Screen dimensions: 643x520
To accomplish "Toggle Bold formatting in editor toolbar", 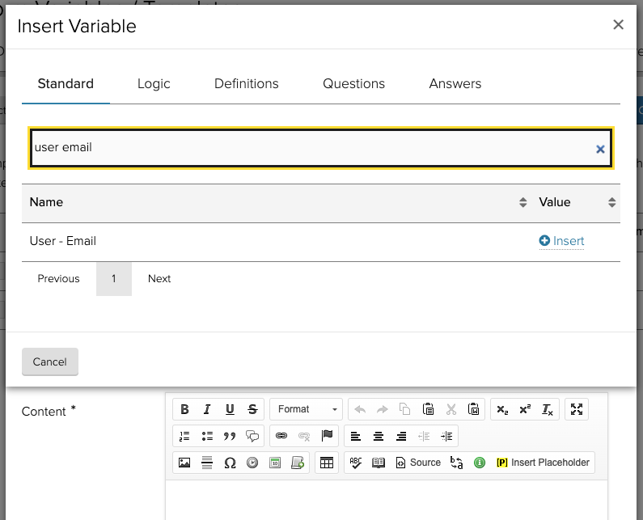I will click(x=184, y=409).
